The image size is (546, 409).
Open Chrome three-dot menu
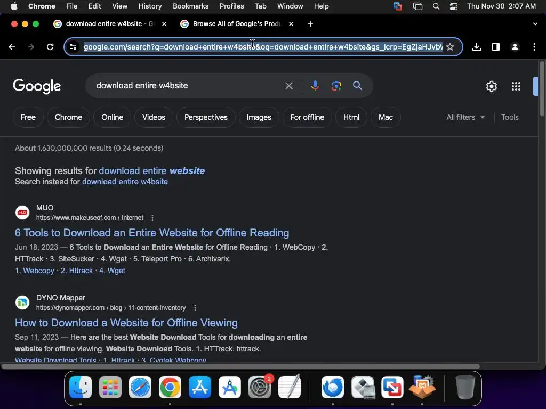click(534, 47)
